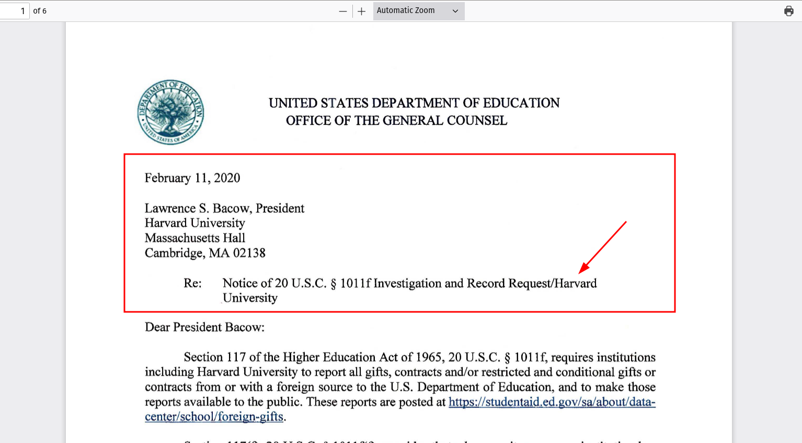
Task: Click 'Lawrence S. Bacow, President' line
Action: point(224,208)
